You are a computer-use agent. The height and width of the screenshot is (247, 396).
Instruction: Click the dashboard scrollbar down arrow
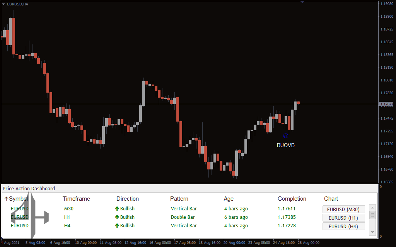(372, 232)
